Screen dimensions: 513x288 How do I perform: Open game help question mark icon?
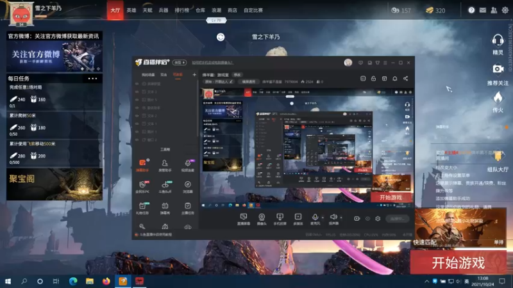point(471,10)
